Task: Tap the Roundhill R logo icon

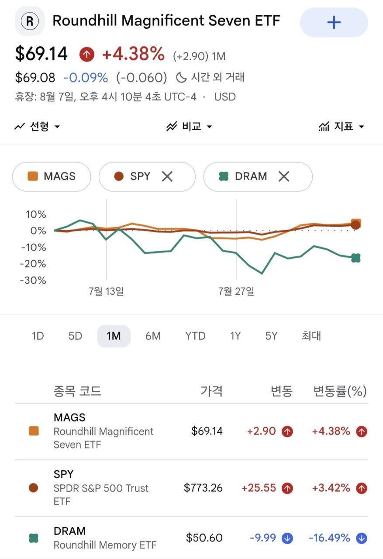Action: click(x=30, y=21)
